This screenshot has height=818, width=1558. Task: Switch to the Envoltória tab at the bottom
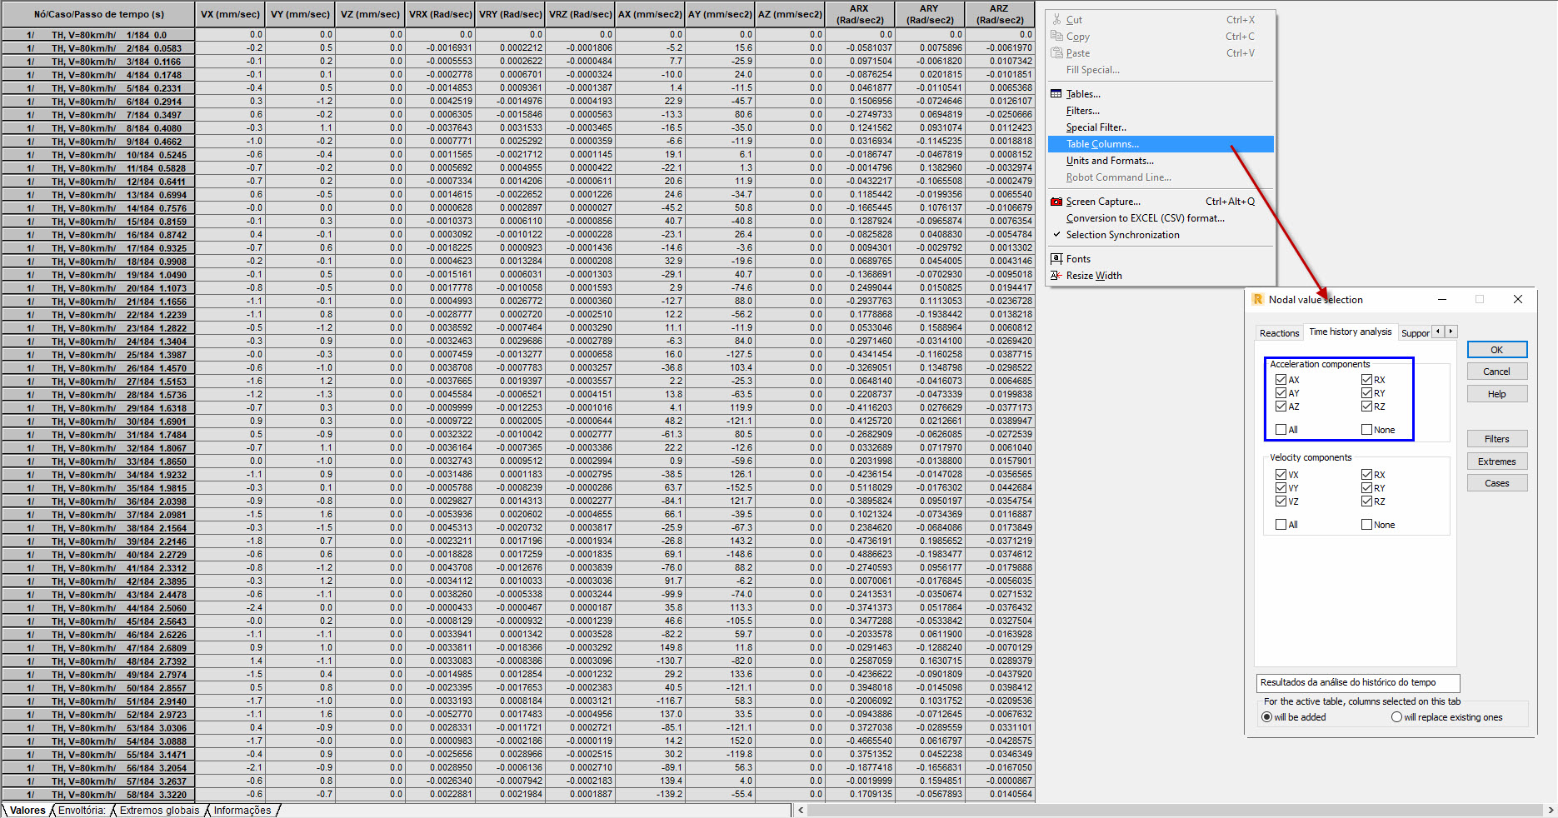coord(80,810)
